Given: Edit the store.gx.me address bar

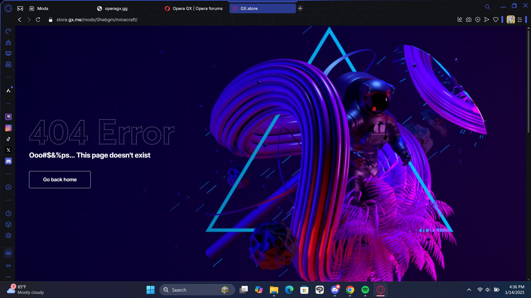Looking at the screenshot, I should coord(97,20).
